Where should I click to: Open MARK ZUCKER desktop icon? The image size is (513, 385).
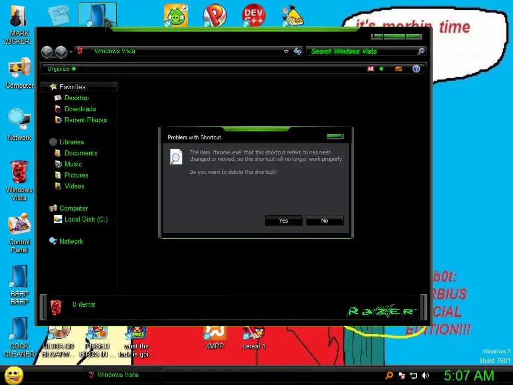tap(19, 24)
